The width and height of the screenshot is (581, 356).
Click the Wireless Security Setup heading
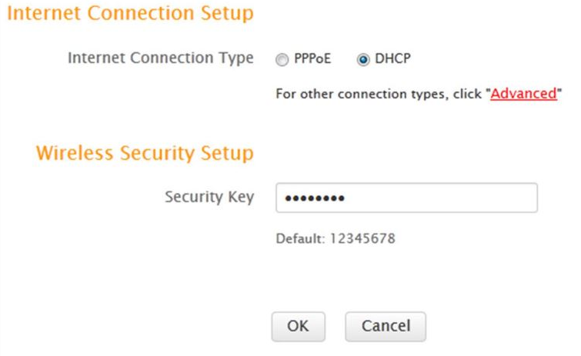click(145, 153)
